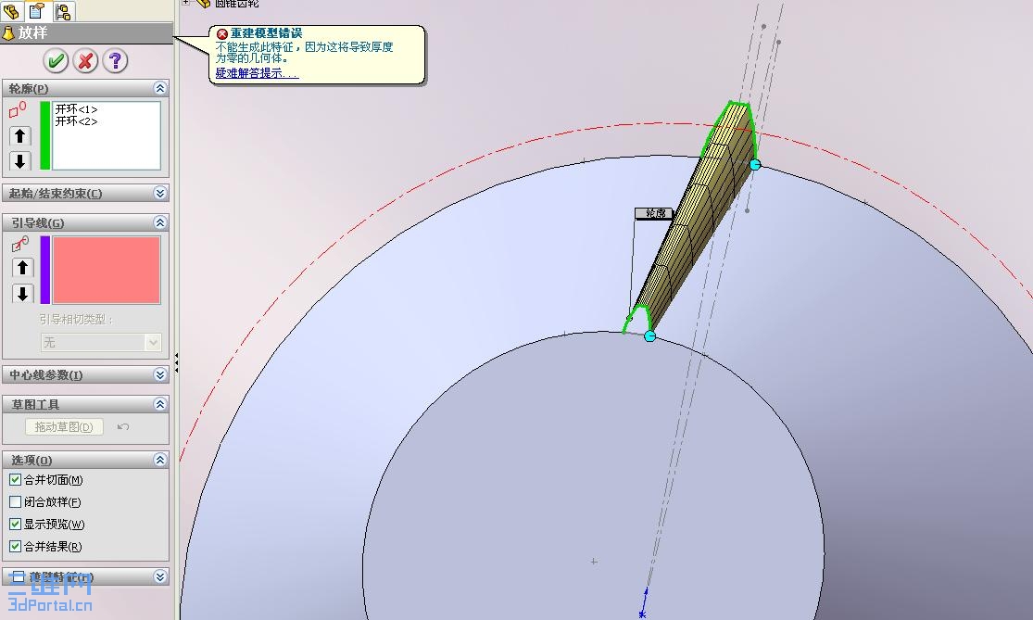Accept the loft with the green checkmark
The width and height of the screenshot is (1033, 620).
[x=56, y=61]
